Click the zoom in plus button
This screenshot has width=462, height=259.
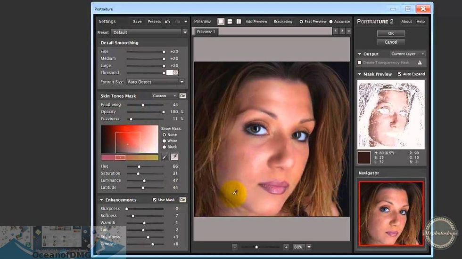[x=286, y=247]
